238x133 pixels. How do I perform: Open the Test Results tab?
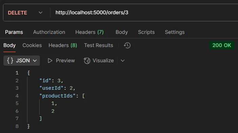[x=98, y=45]
